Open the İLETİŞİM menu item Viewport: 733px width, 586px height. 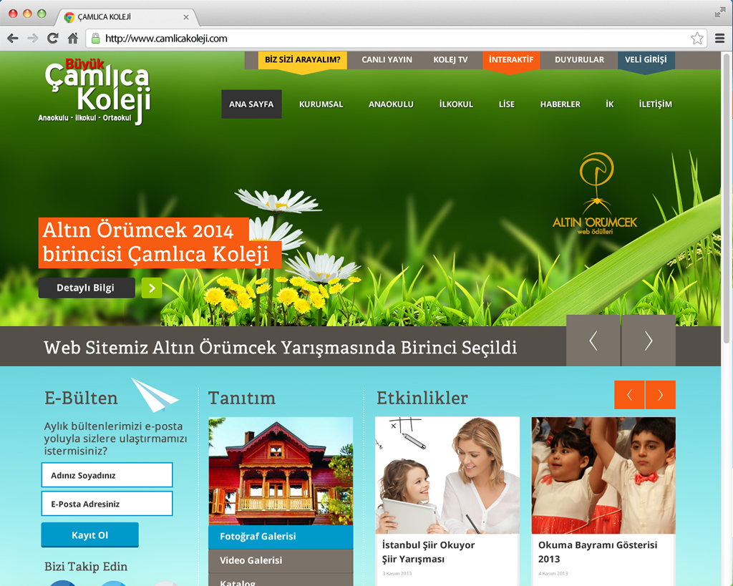click(x=656, y=104)
